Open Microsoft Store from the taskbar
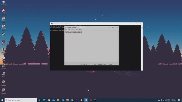182x102 pixels. (49, 100)
